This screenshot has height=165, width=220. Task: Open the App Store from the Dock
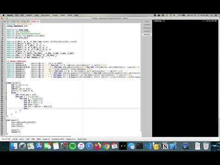tap(39, 146)
